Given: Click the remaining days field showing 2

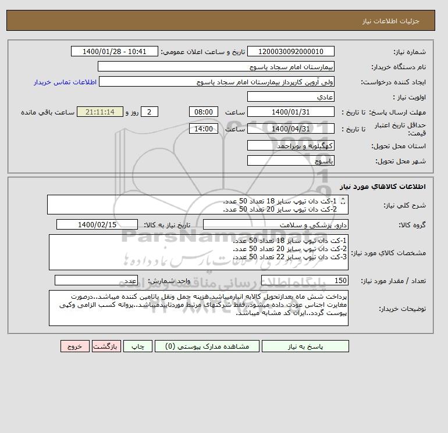Looking at the screenshot, I should [x=149, y=112].
